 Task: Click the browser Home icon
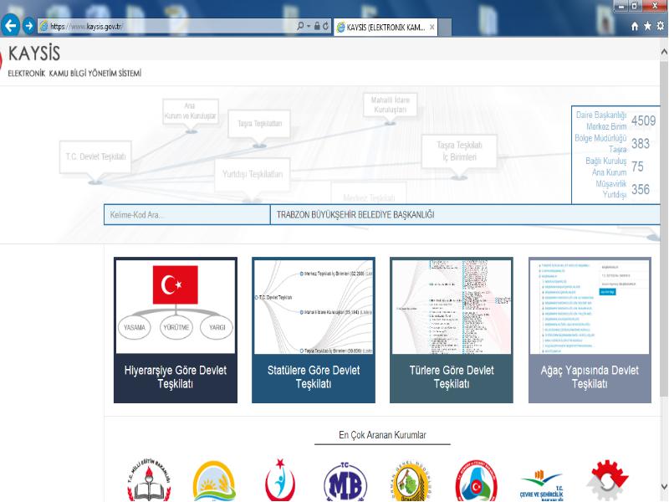coord(635,27)
